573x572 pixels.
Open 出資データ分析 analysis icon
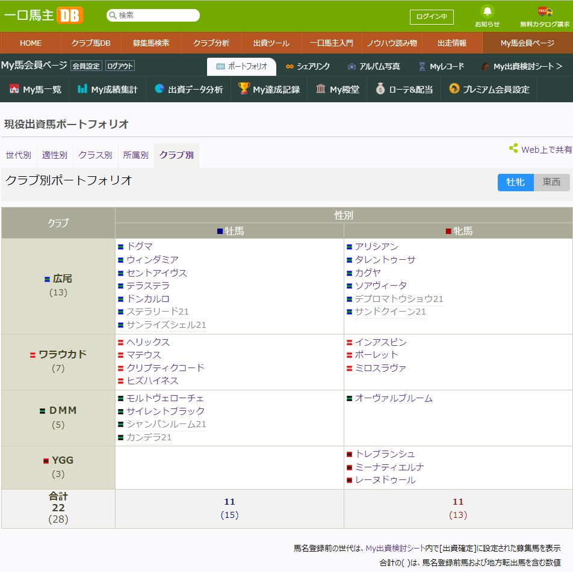coord(159,87)
